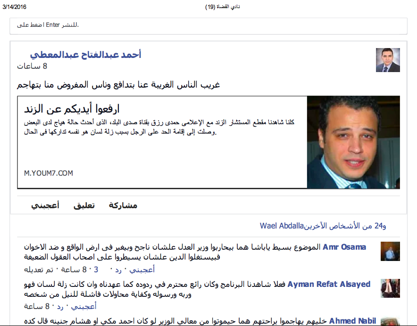Click the أعجبني (Like) button under the post
Image resolution: width=417 pixels, height=326 pixels.
[45, 205]
